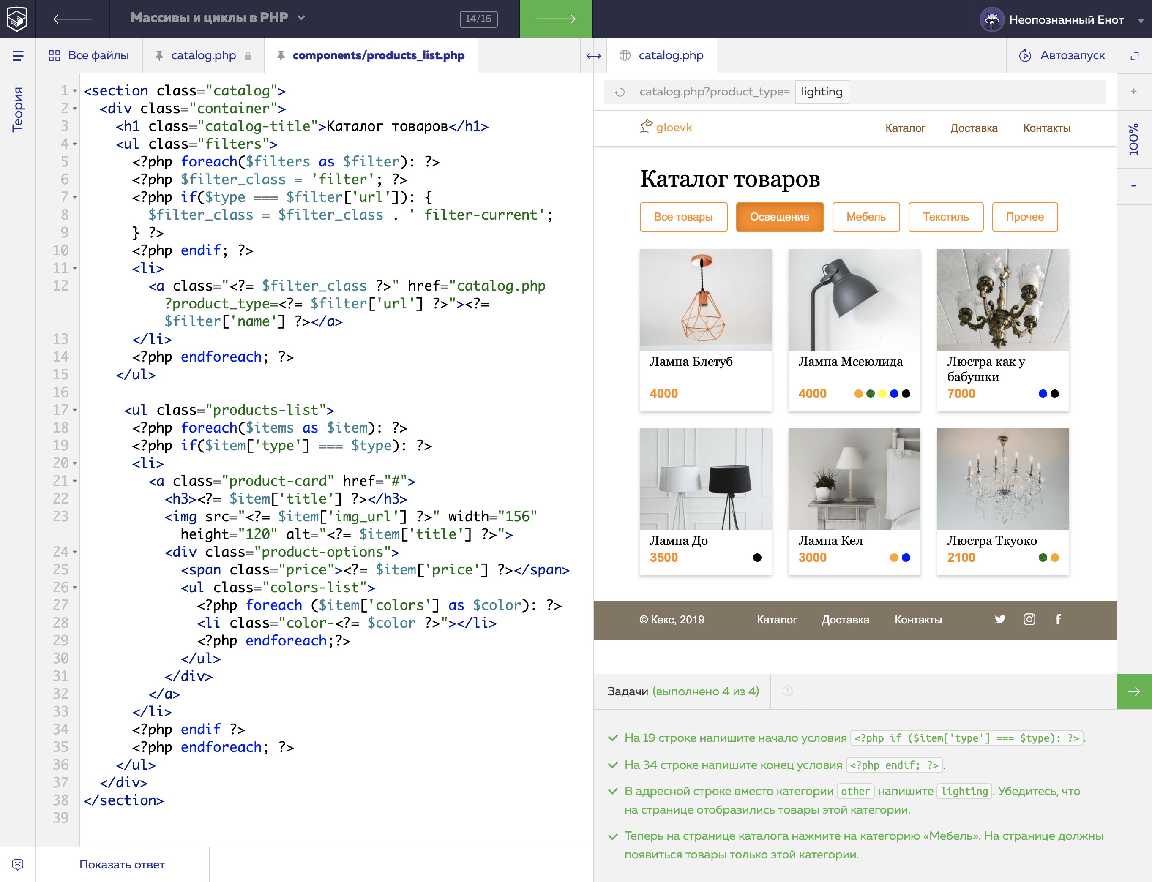The image size is (1152, 882).
Task: Reload preview with refresh icon
Action: [620, 93]
